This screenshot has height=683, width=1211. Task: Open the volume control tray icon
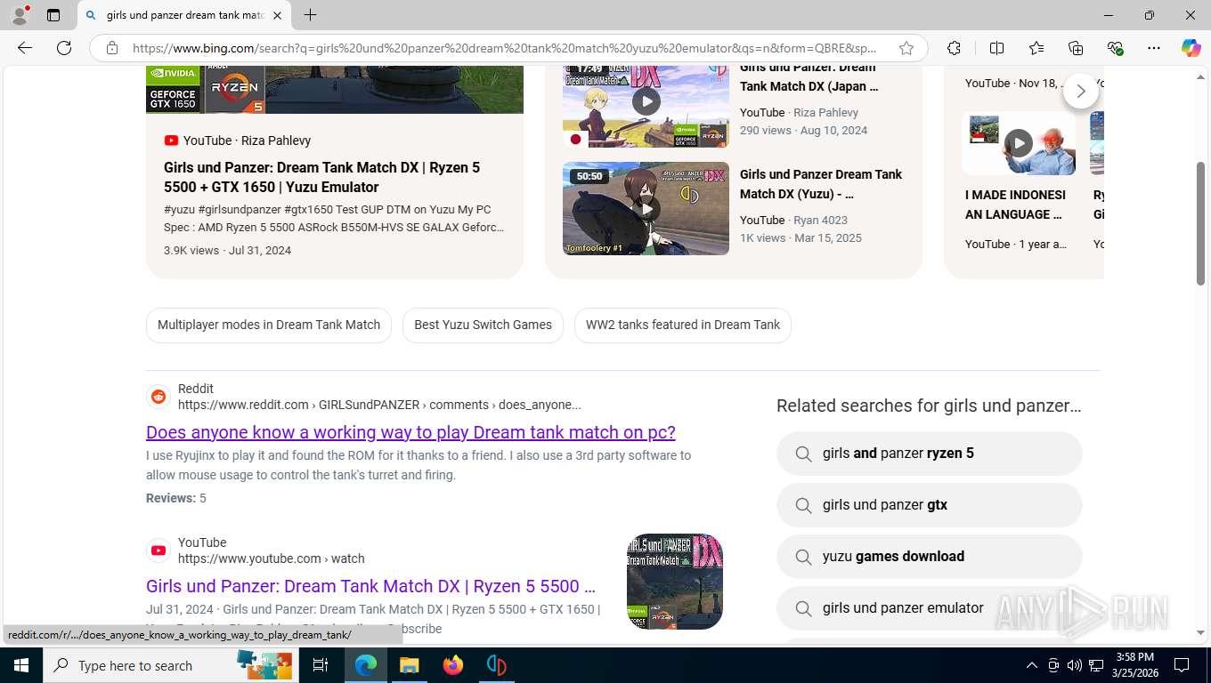tap(1074, 665)
